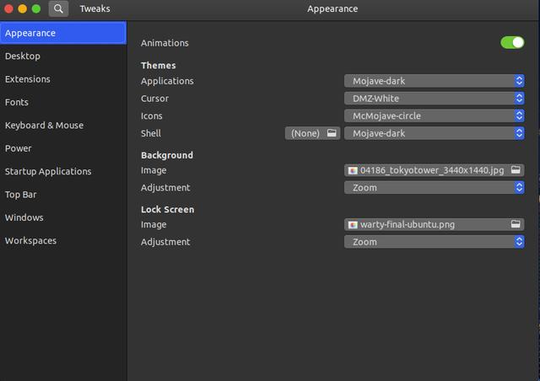Click thumbnail icon next to 04186_tokyotower file name
This screenshot has height=381, width=540.
pos(353,170)
